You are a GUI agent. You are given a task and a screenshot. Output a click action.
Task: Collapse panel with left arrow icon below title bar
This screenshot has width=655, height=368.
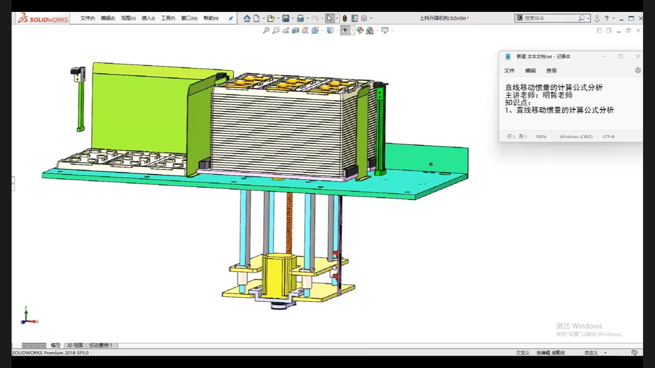[599, 31]
